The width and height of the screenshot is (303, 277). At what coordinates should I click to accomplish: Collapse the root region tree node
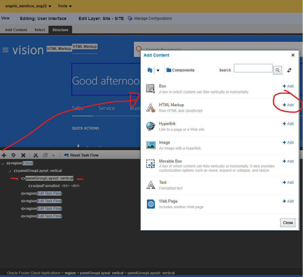(x=3, y=163)
